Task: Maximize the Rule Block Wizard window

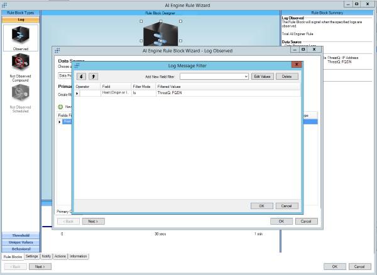Action: pyautogui.click(x=303, y=50)
